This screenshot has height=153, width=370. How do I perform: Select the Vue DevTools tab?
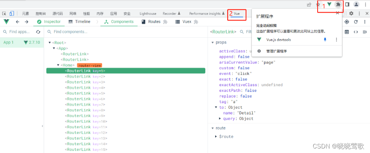pyautogui.click(x=237, y=14)
